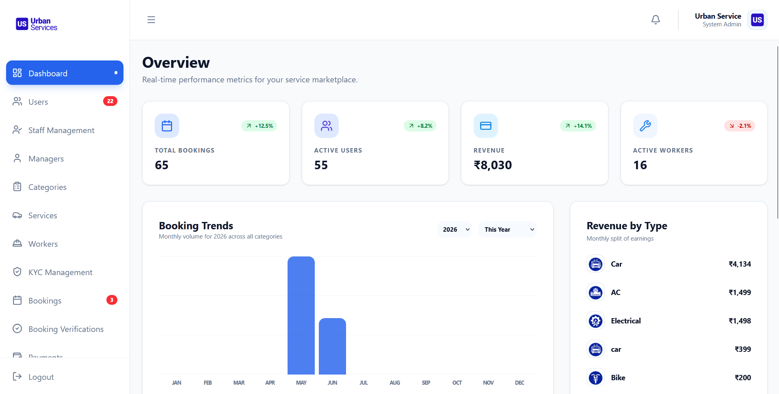Click the lowercase car revenue icon
The image size is (779, 394).
click(x=596, y=349)
